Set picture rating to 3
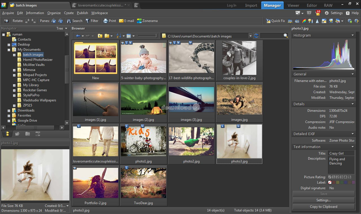 [x=342, y=177]
